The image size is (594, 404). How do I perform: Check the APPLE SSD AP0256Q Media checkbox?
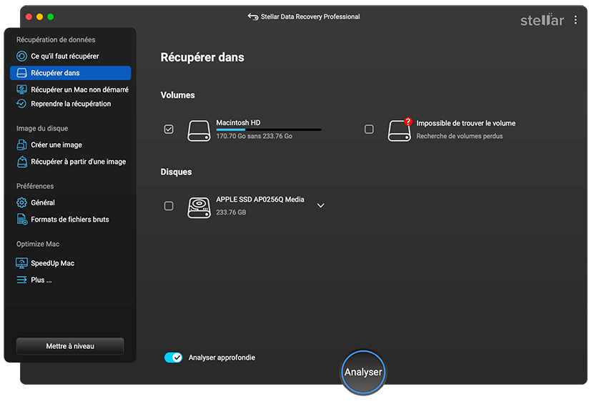[x=169, y=206]
